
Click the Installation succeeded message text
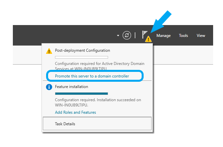(x=98, y=103)
